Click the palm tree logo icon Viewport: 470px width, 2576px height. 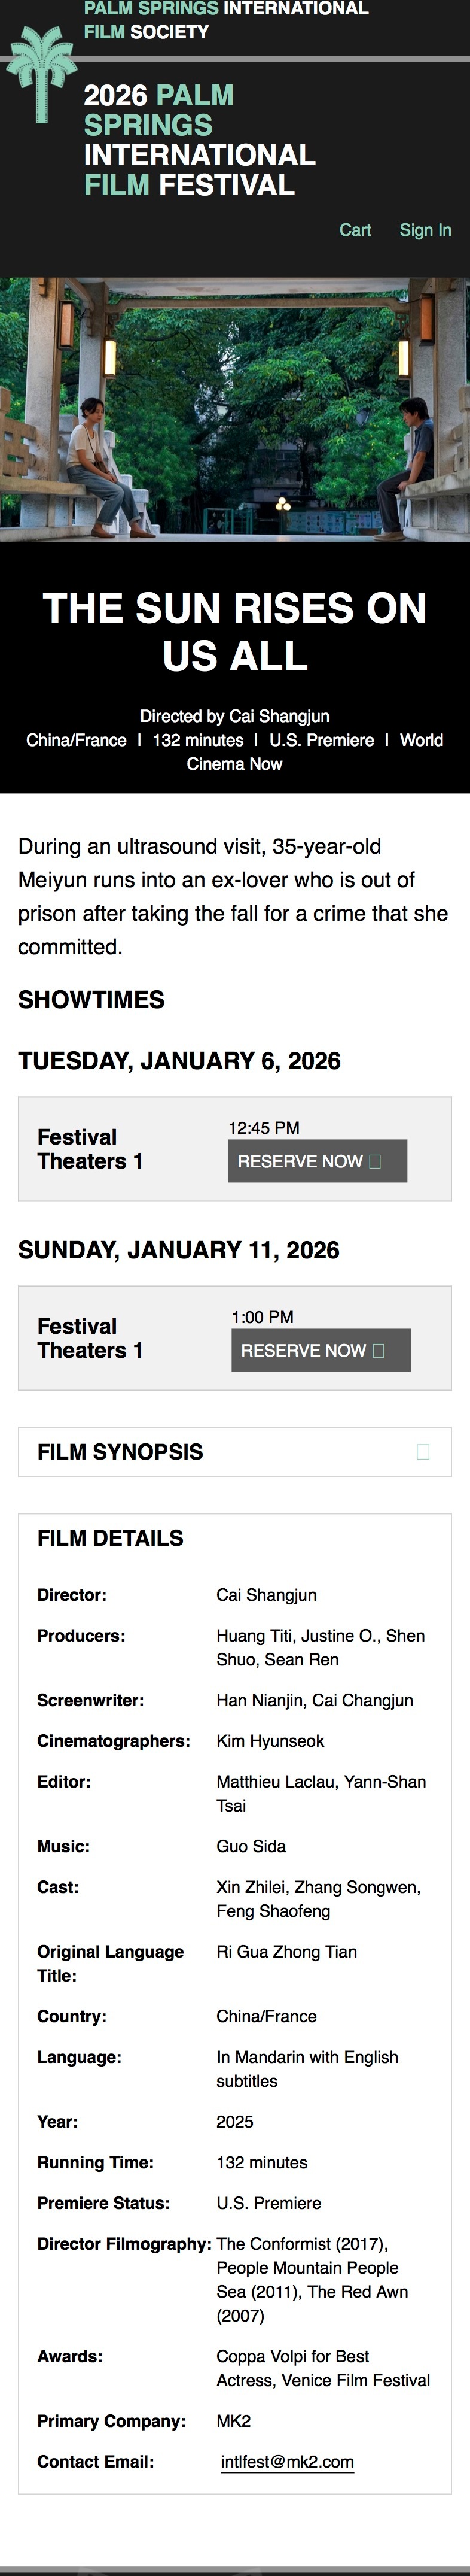pos(41,73)
